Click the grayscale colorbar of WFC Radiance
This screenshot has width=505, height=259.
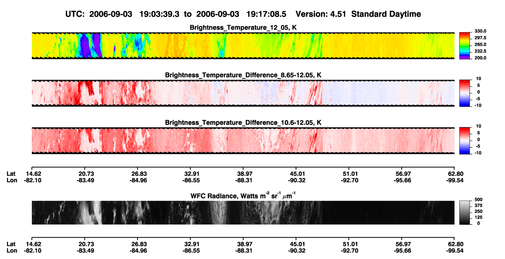[465, 213]
